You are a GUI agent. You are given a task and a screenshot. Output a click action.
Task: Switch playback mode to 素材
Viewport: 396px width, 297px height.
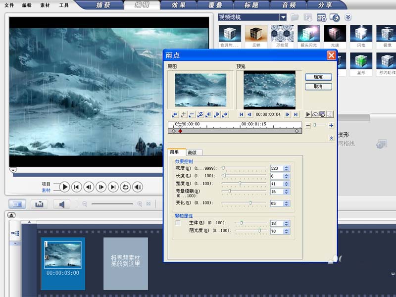[x=47, y=189]
